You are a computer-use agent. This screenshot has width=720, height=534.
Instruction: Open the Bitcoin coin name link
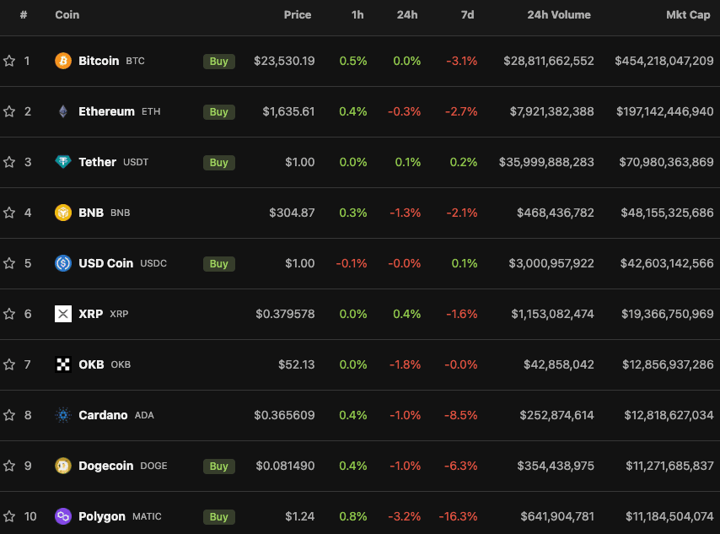click(x=99, y=61)
